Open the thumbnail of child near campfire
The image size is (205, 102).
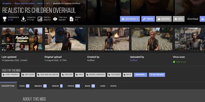click(109, 39)
